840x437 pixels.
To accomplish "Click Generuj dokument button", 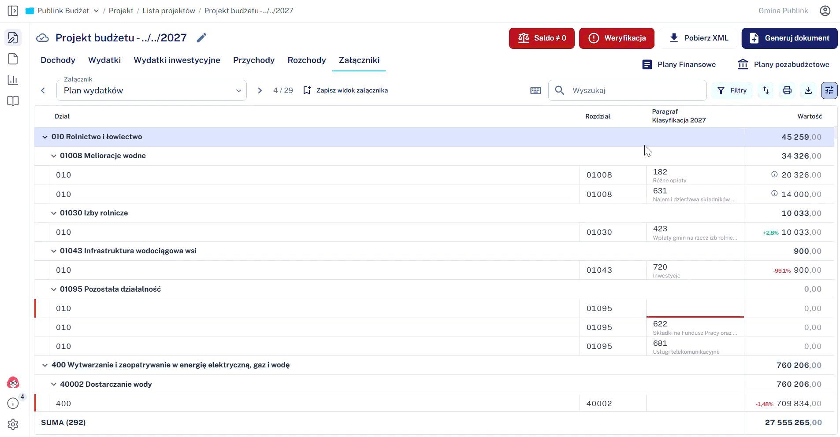I will 790,38.
